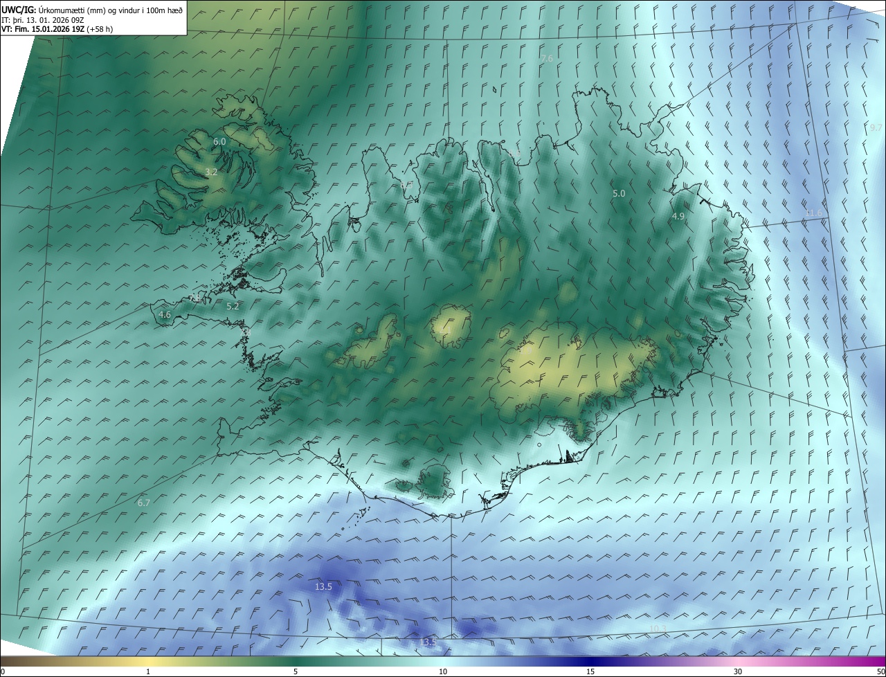Pick the 10 tick label under the color scale
886x677 pixels.
443,671
